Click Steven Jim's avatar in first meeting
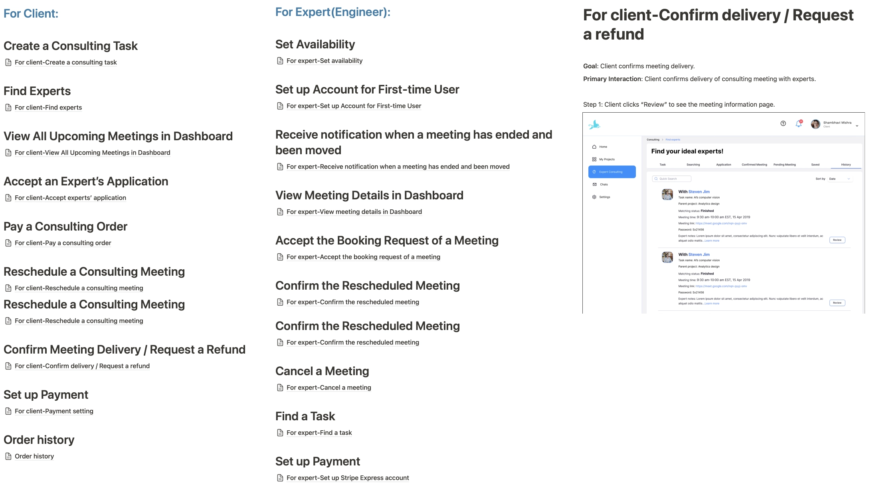Screen dimensions: 869x491 coord(667,195)
